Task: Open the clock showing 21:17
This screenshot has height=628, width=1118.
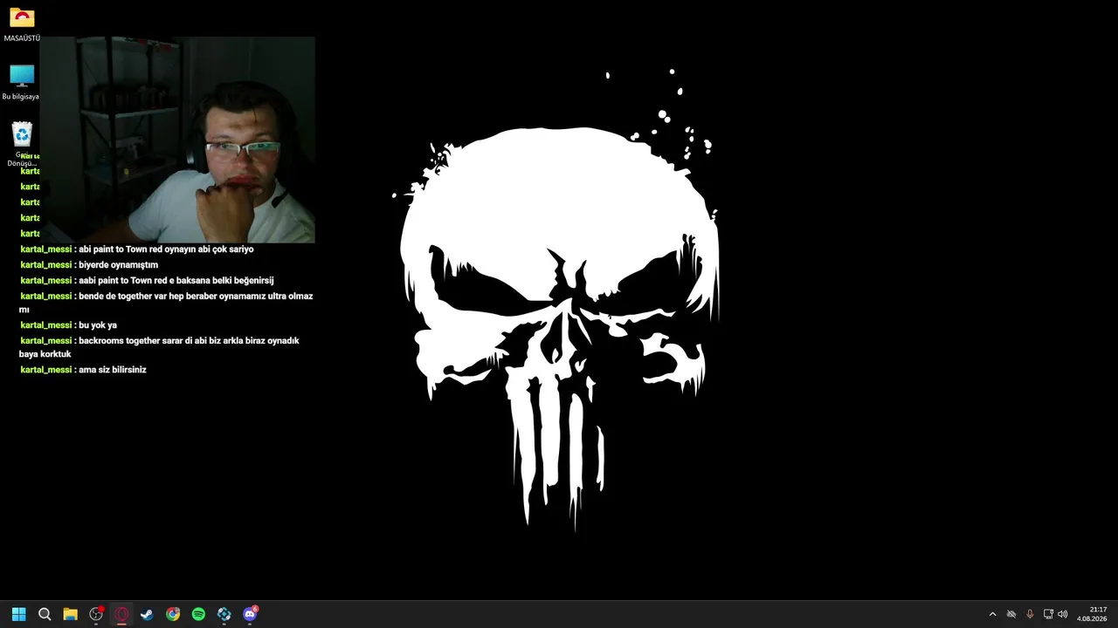Action: [x=1093, y=614]
